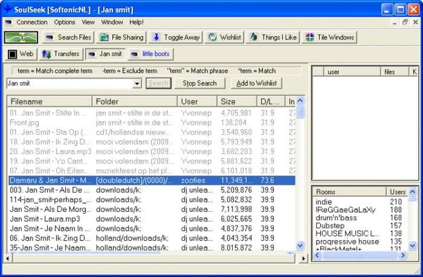The height and width of the screenshot is (277, 423).
Task: Select the Jan smit search tab
Action: pos(105,54)
